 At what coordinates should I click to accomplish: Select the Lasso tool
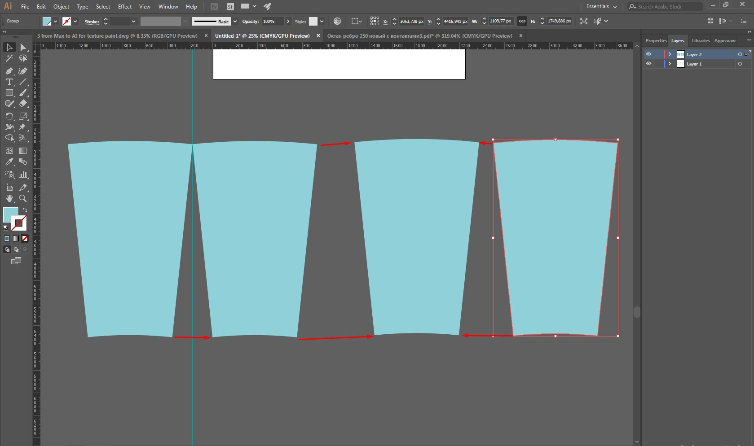point(23,58)
